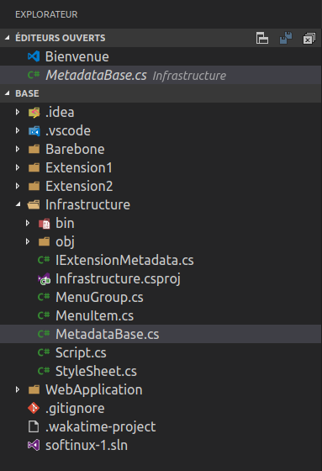Open MenuGroup.cs file name
The width and height of the screenshot is (322, 471).
(x=99, y=298)
